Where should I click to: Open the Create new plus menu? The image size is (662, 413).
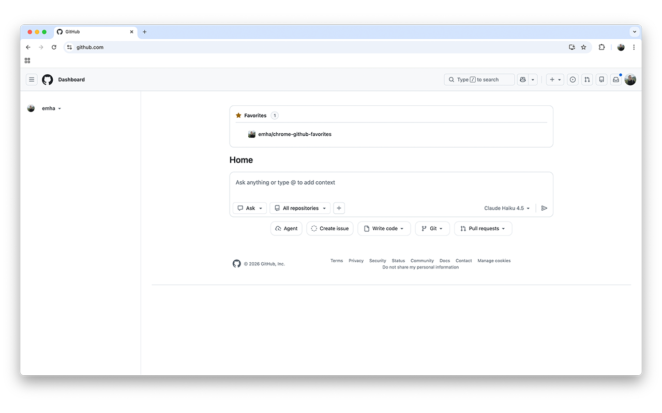(555, 80)
